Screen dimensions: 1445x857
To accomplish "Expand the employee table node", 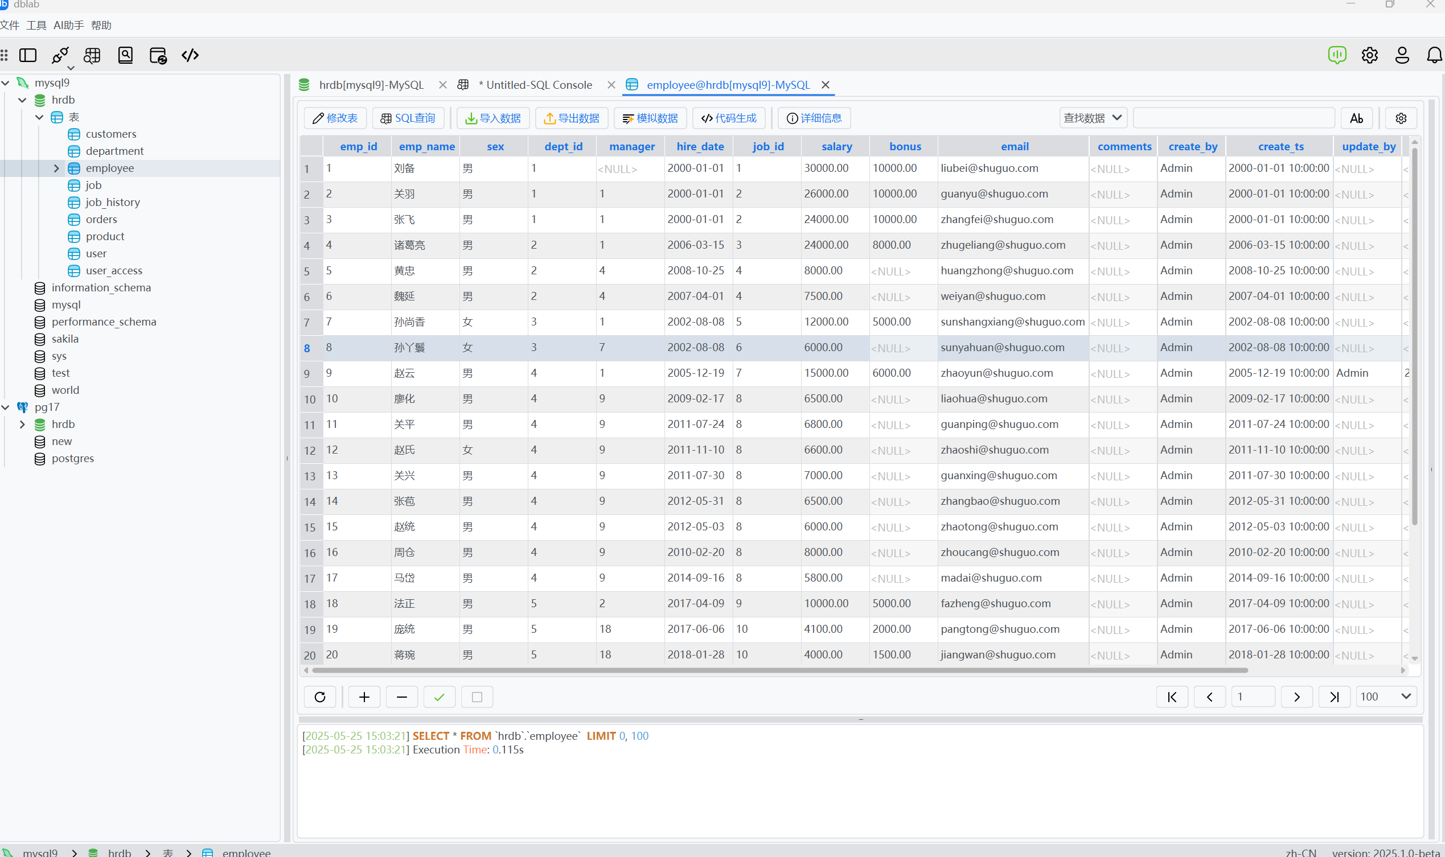I will pos(56,168).
